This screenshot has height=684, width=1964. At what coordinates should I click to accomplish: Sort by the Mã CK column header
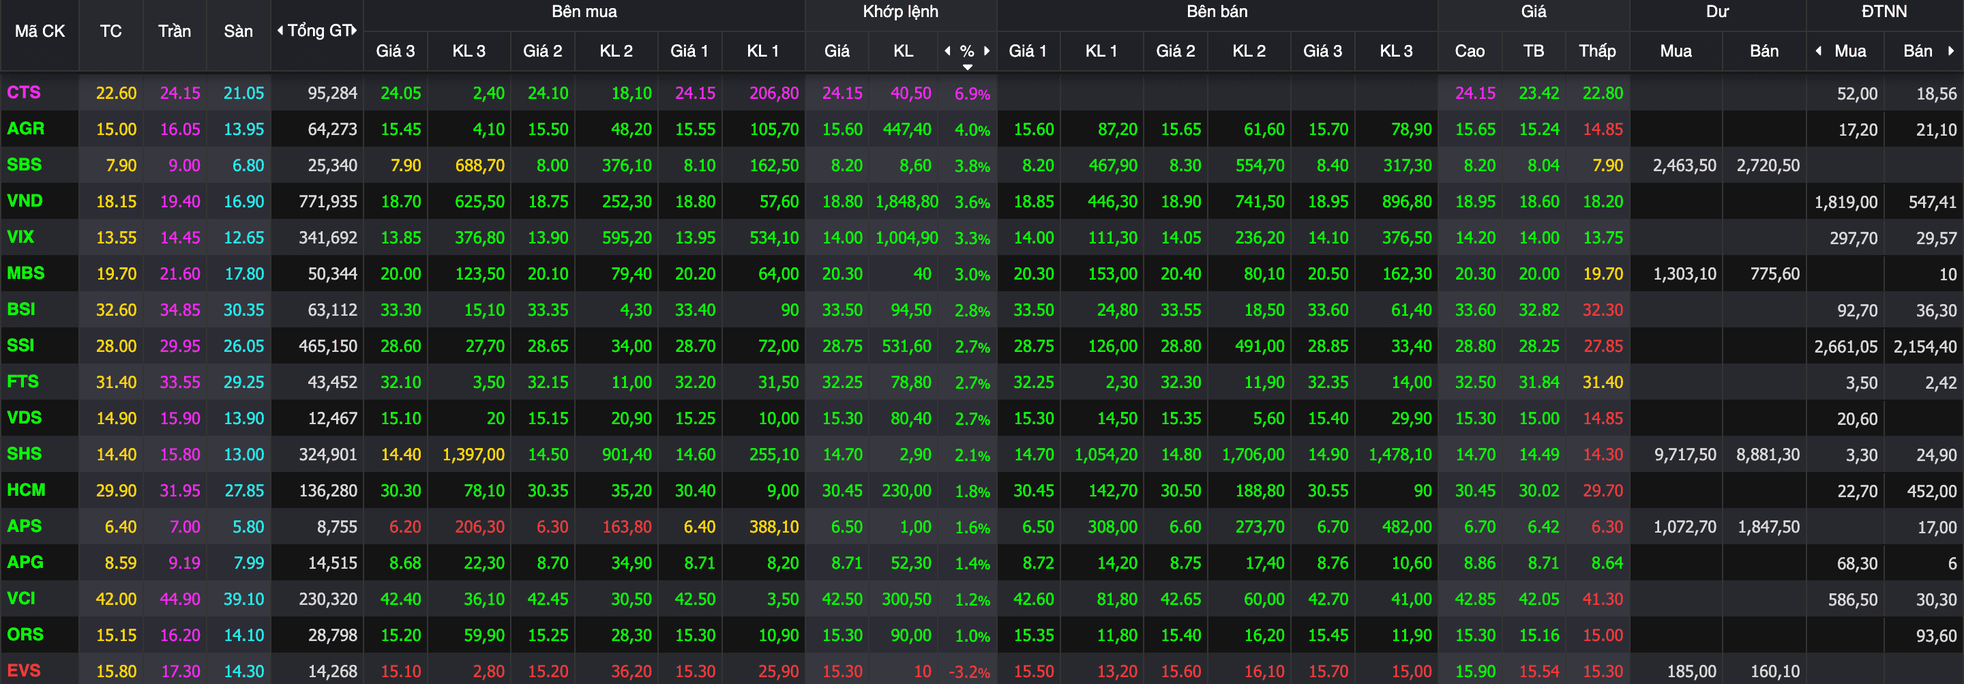pos(40,31)
